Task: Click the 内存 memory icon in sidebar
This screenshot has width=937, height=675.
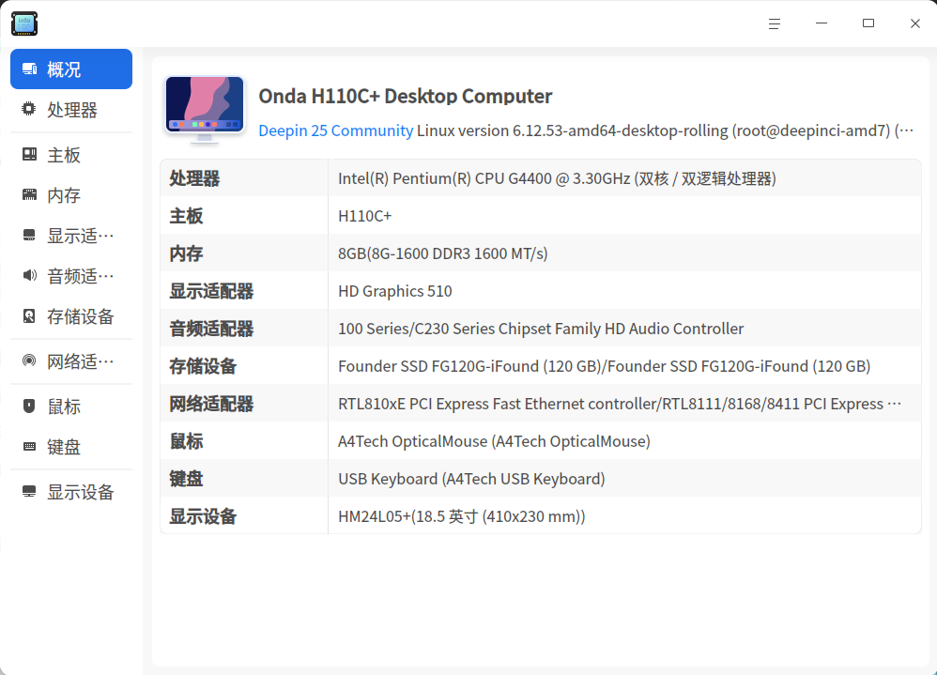Action: pos(29,194)
